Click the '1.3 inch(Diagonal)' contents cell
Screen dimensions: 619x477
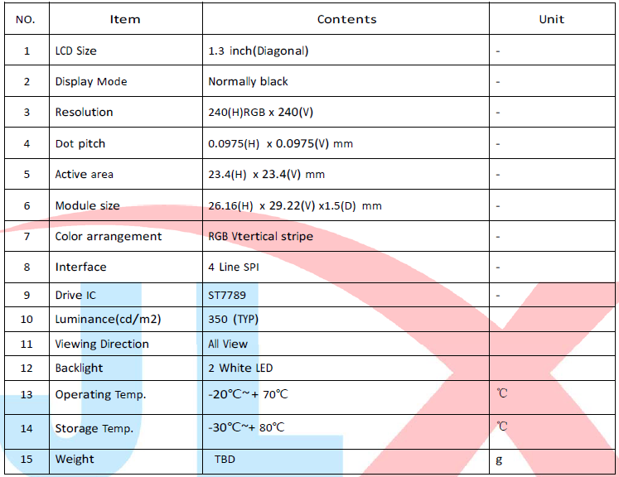259,51
